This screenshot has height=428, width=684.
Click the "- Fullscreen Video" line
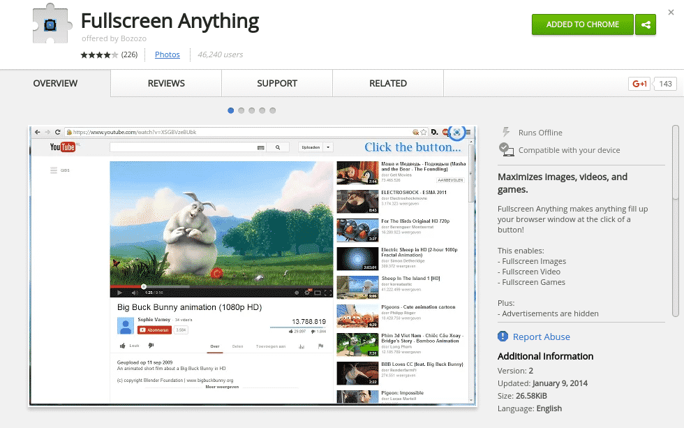(x=529, y=272)
